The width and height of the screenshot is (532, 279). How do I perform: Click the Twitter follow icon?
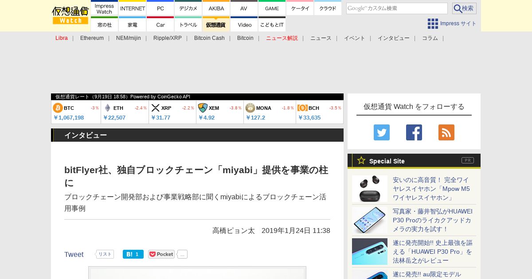(382, 132)
